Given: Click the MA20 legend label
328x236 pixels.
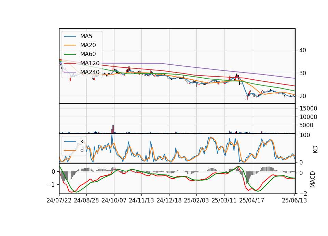Looking at the screenshot, I should (x=88, y=45).
